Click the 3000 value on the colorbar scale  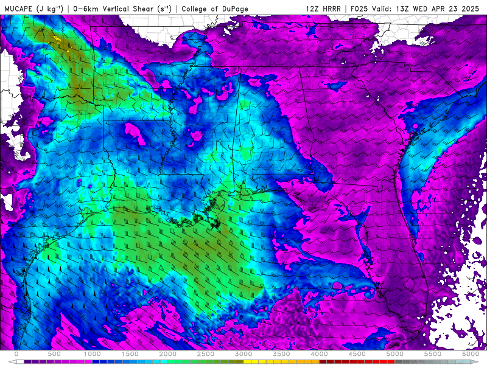[x=244, y=354]
